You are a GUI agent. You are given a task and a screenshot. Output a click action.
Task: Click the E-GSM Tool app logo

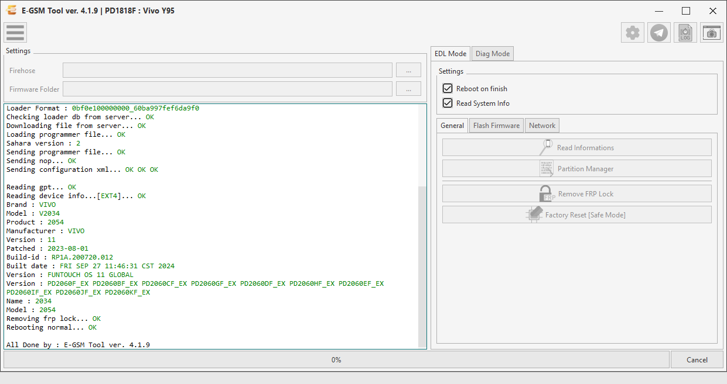coord(11,11)
